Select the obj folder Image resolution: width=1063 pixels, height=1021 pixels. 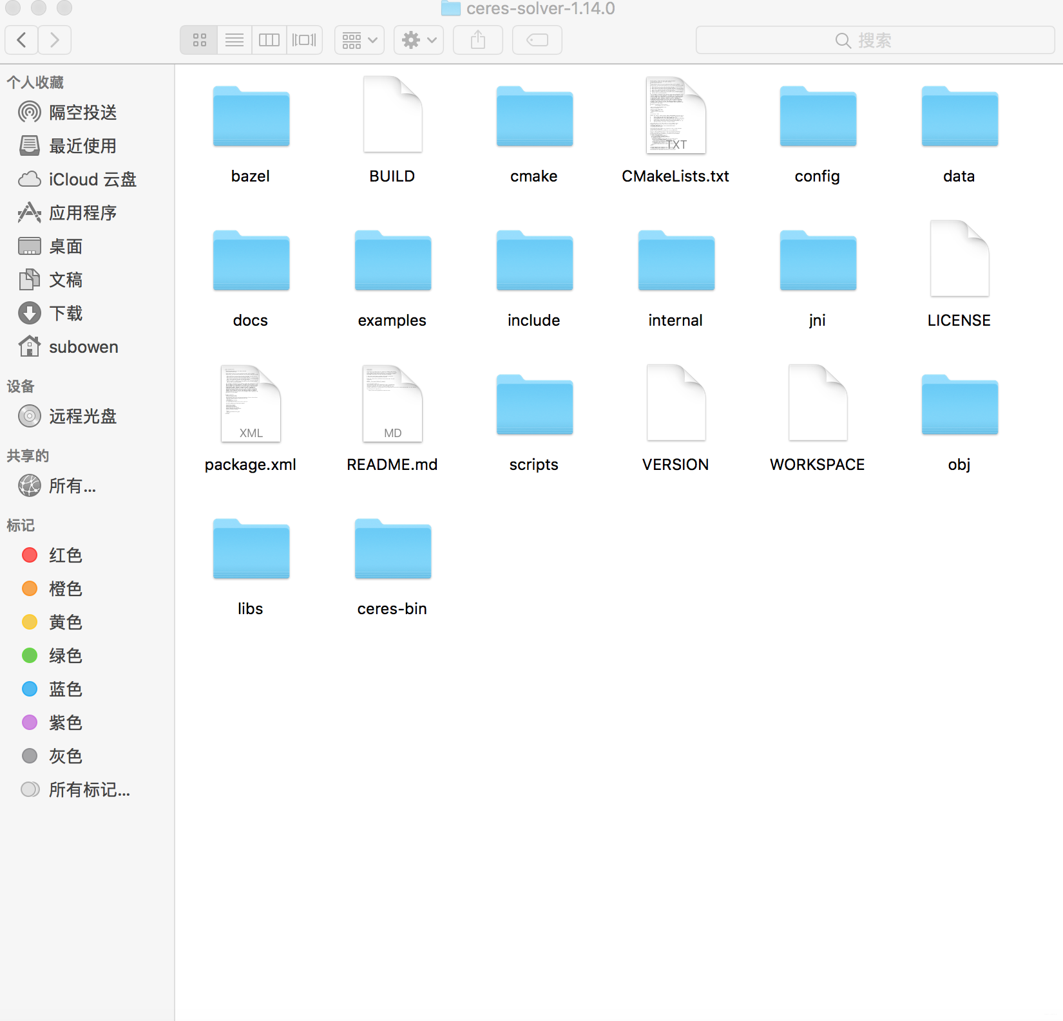959,405
